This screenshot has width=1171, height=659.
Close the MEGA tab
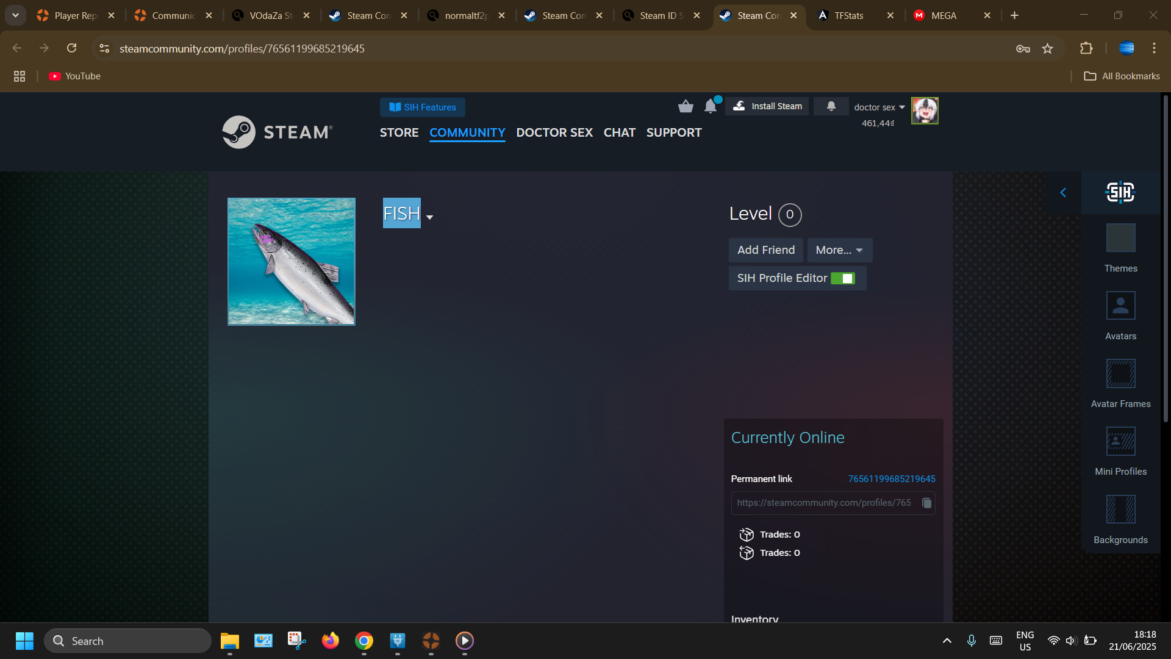coord(987,16)
